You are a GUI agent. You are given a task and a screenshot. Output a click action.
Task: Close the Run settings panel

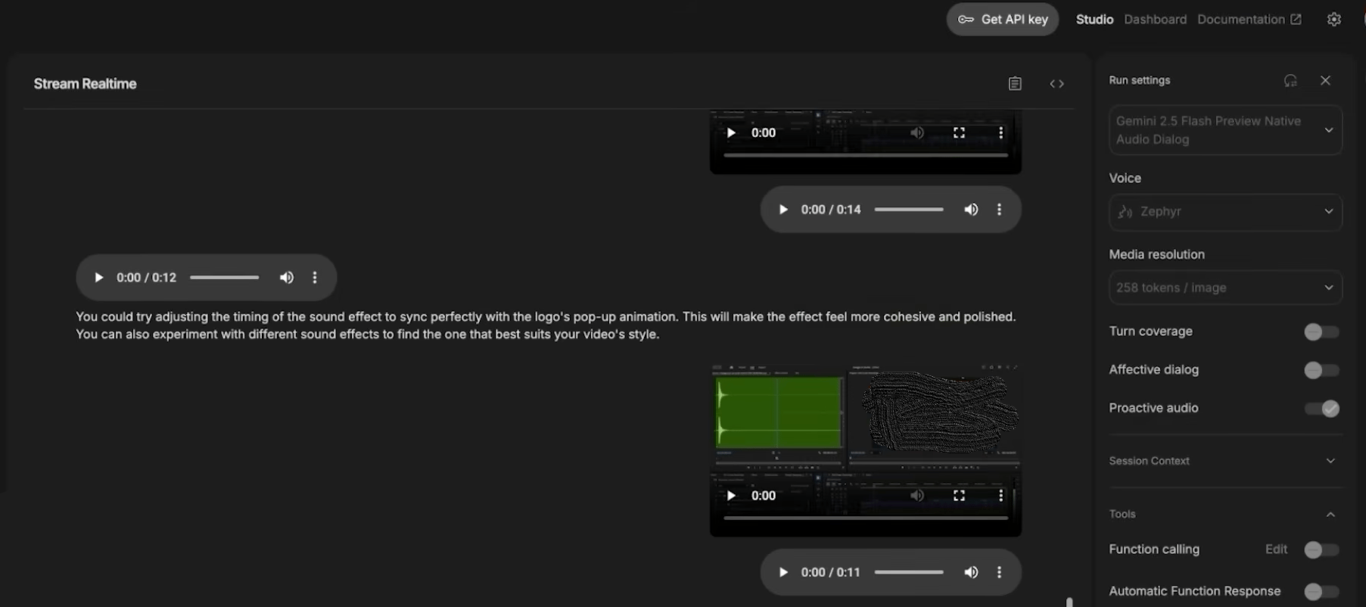click(1325, 80)
